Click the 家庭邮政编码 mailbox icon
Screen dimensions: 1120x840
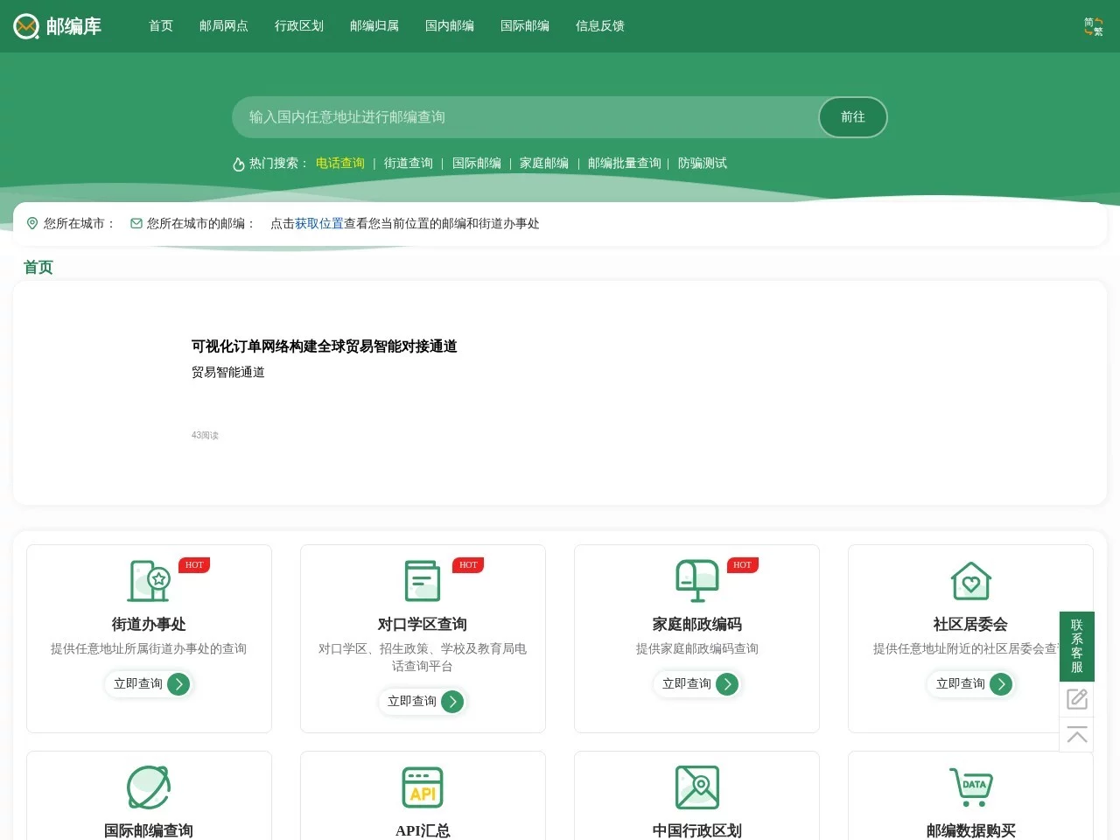coord(696,580)
